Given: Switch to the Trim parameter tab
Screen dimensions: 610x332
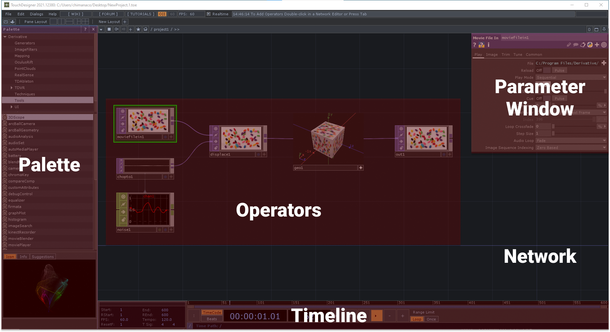Looking at the screenshot, I should [x=505, y=55].
